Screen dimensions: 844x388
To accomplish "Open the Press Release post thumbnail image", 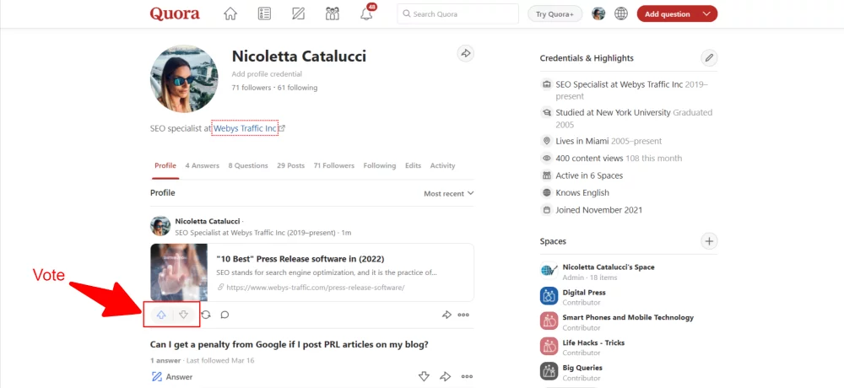I will tap(179, 272).
